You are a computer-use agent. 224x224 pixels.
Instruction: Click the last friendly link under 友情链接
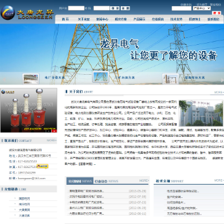(x=24, y=215)
